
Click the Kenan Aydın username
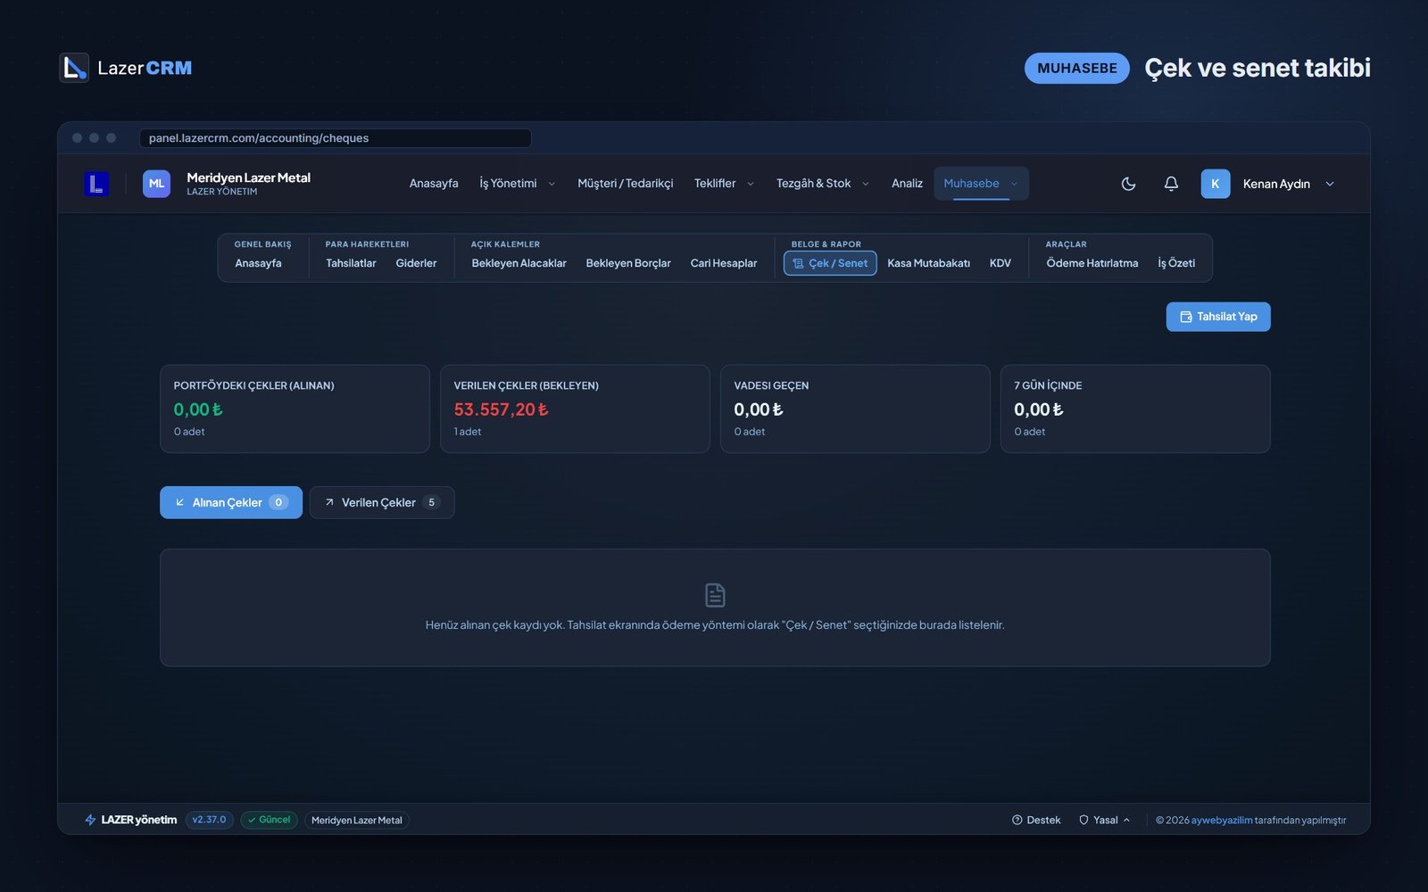[x=1276, y=184]
